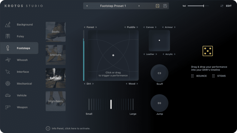Trigger the D3 Jump pad

[x=159, y=103]
